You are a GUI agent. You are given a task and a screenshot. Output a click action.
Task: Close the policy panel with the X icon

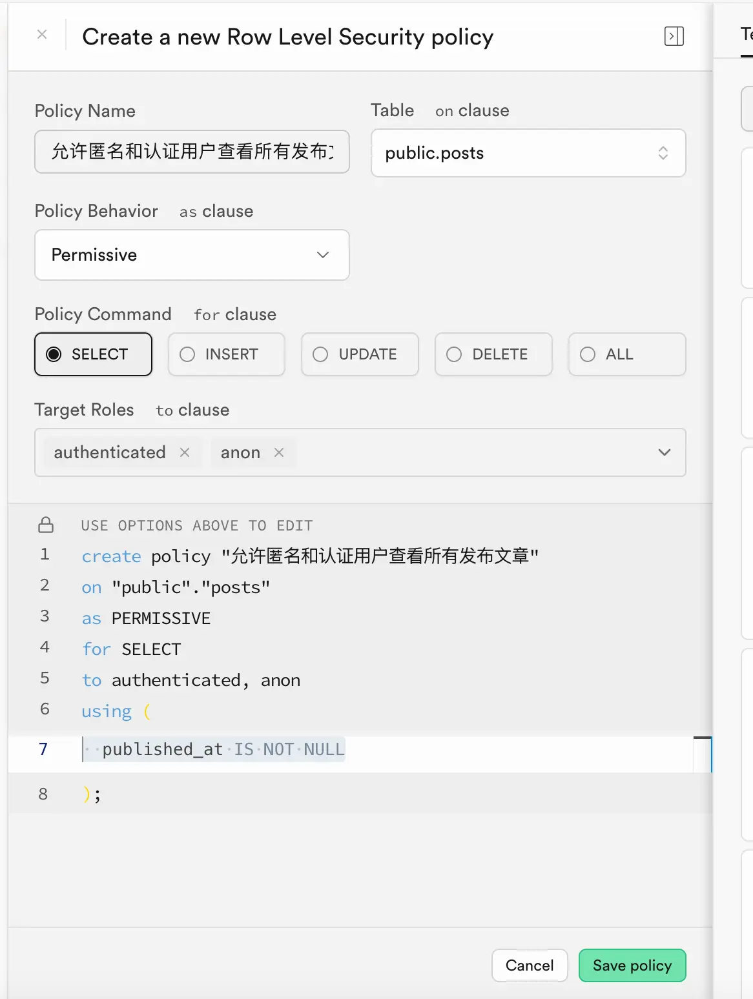pos(42,35)
